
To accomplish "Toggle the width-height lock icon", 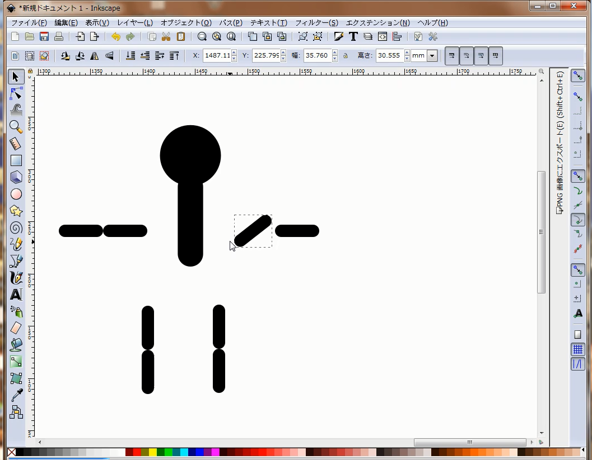I will coord(345,56).
